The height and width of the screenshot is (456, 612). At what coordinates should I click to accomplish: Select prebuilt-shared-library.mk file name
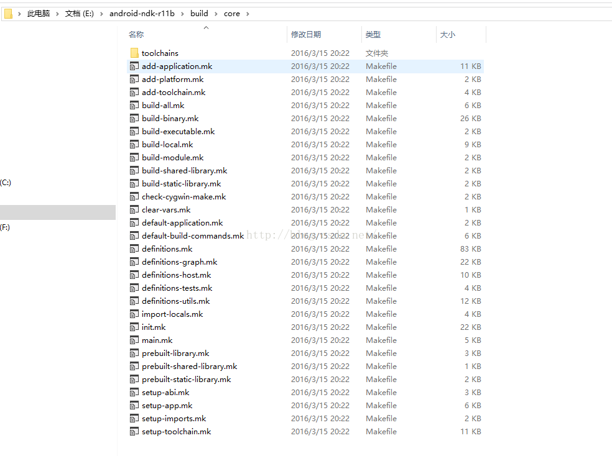189,367
